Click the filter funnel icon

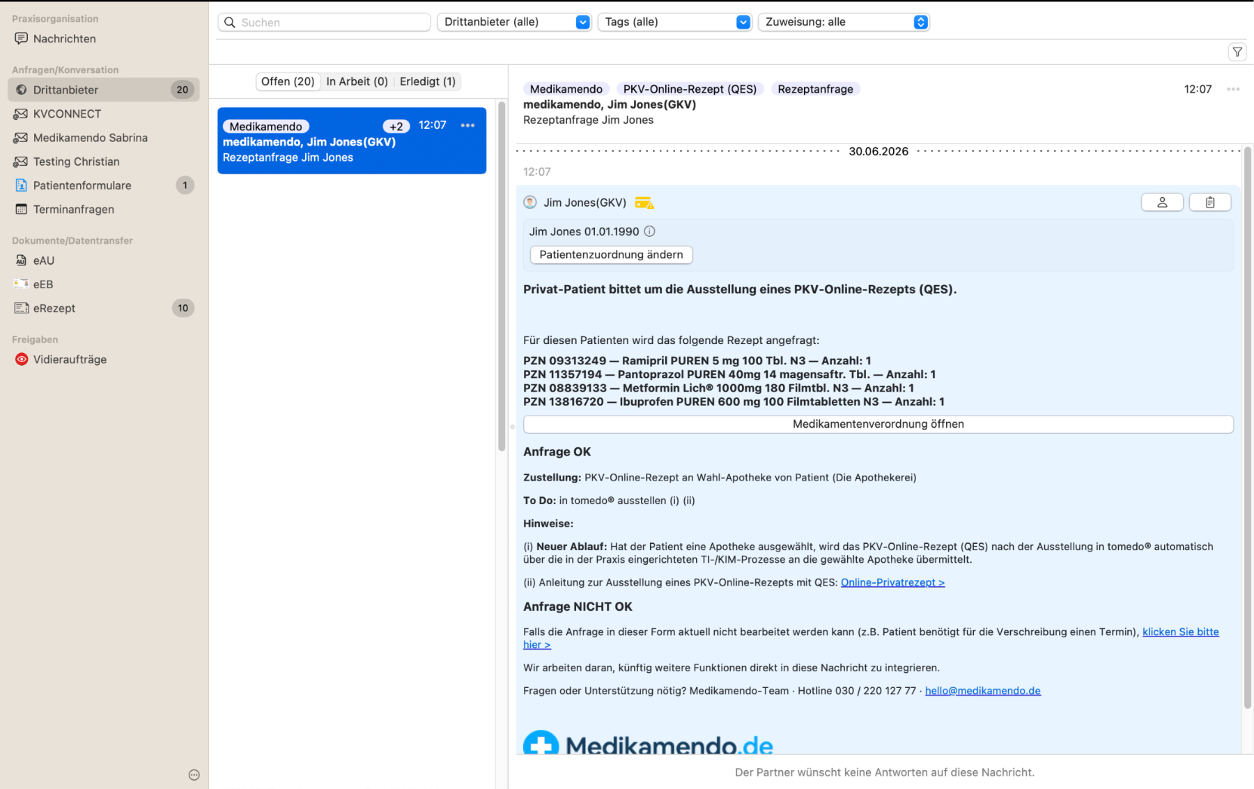[x=1237, y=52]
